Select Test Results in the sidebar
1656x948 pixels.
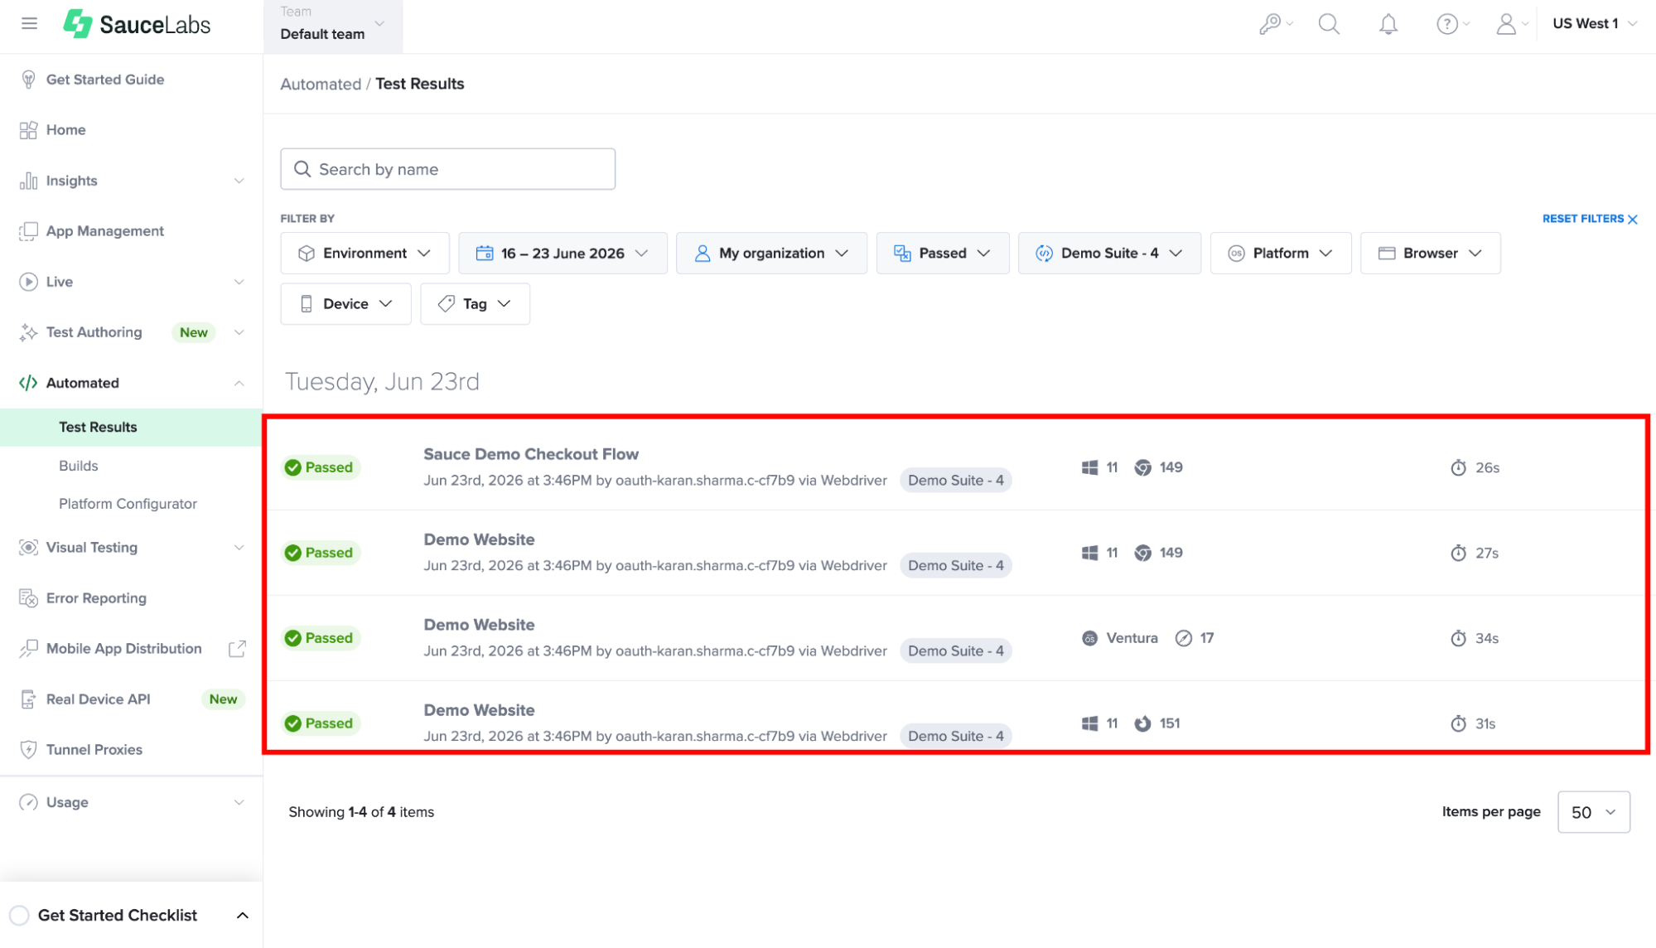131,428
